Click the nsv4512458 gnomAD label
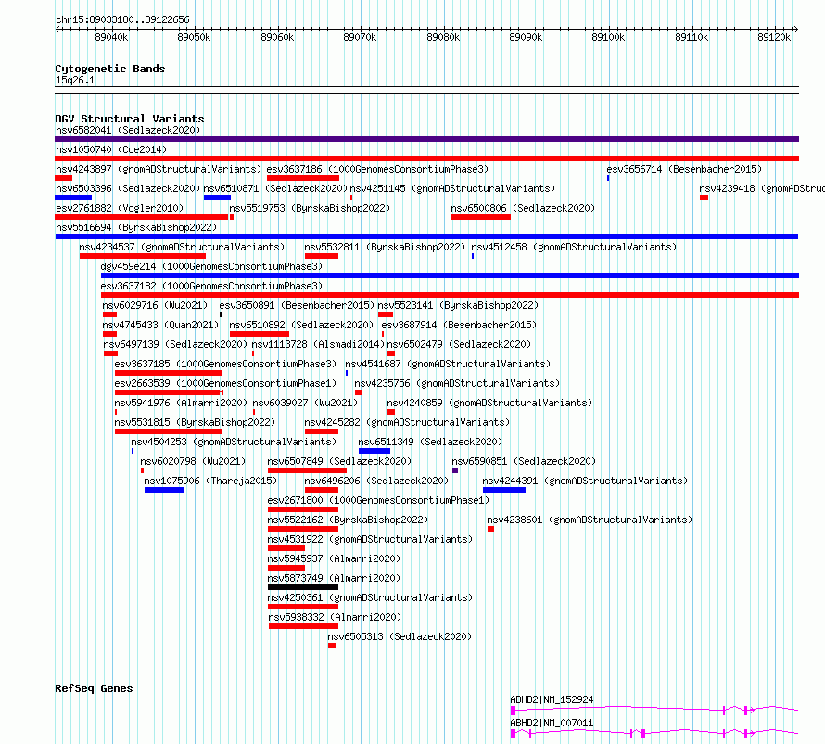This screenshot has width=825, height=744. point(574,247)
